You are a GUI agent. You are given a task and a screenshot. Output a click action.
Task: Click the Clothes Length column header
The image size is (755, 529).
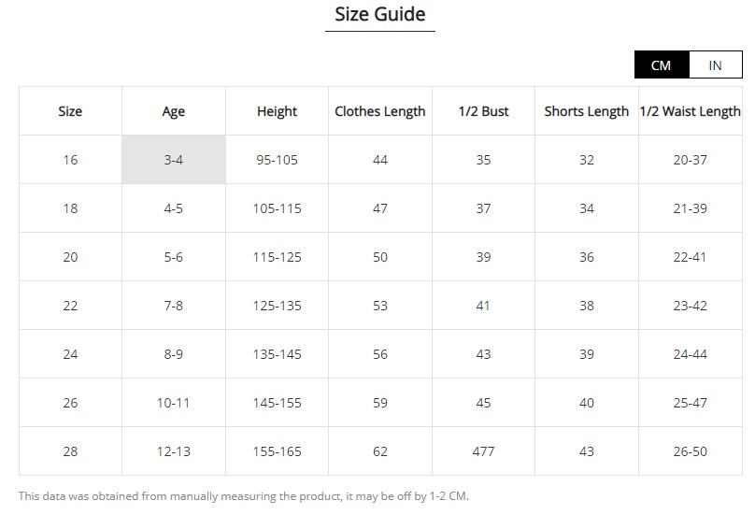[x=380, y=111]
